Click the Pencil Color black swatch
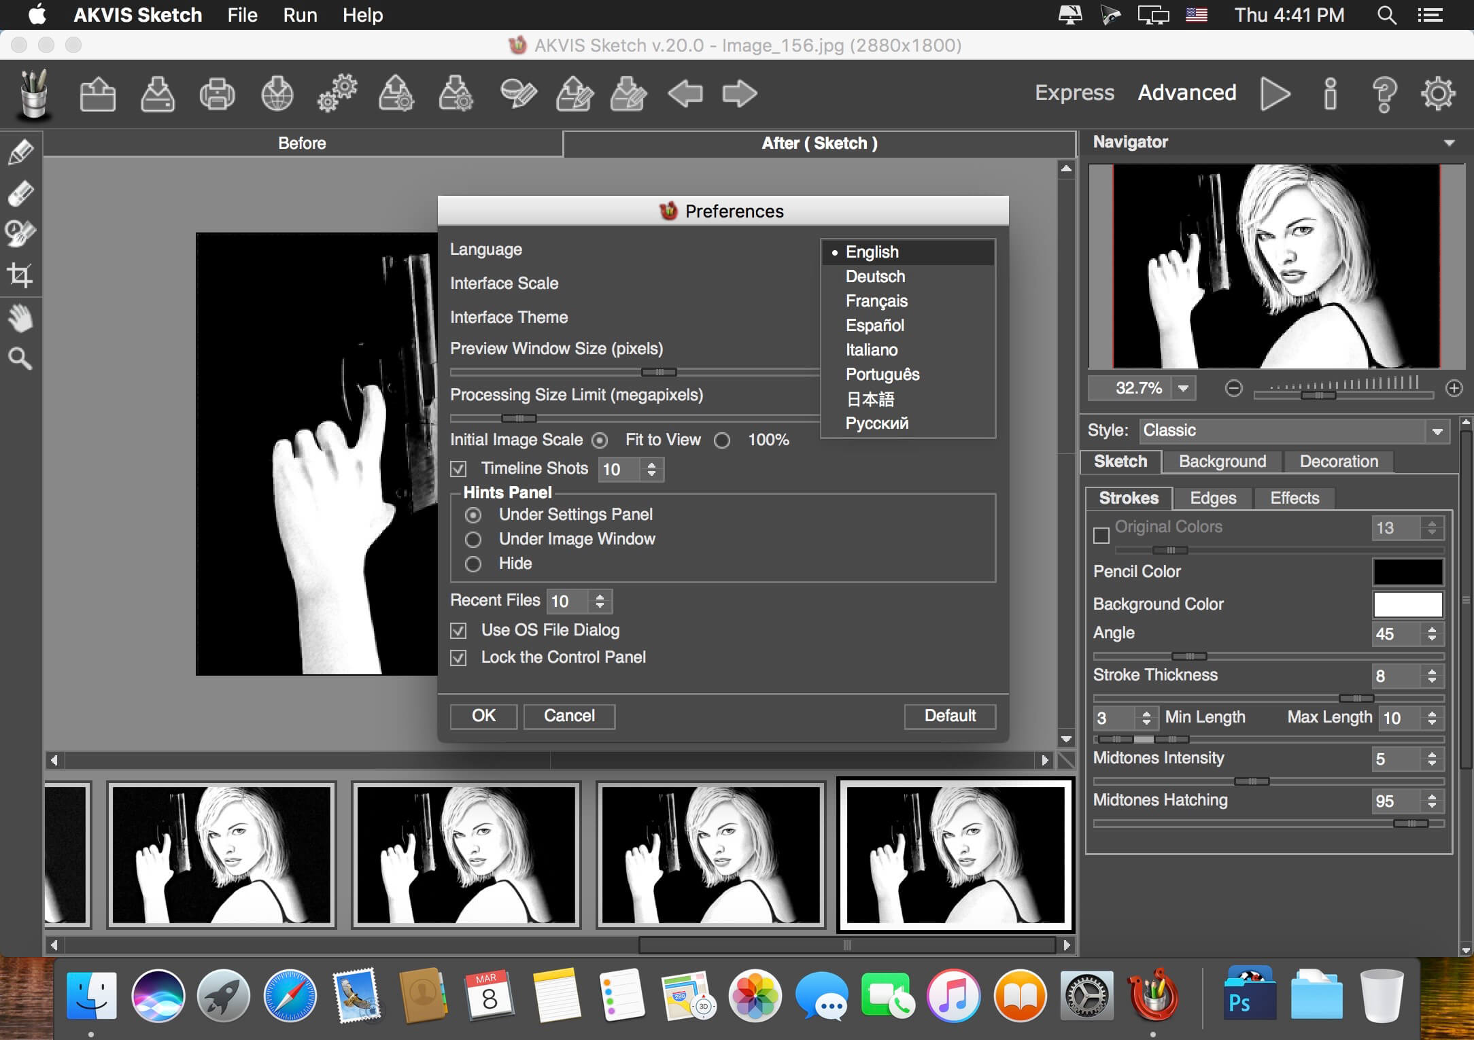The width and height of the screenshot is (1474, 1040). point(1407,572)
